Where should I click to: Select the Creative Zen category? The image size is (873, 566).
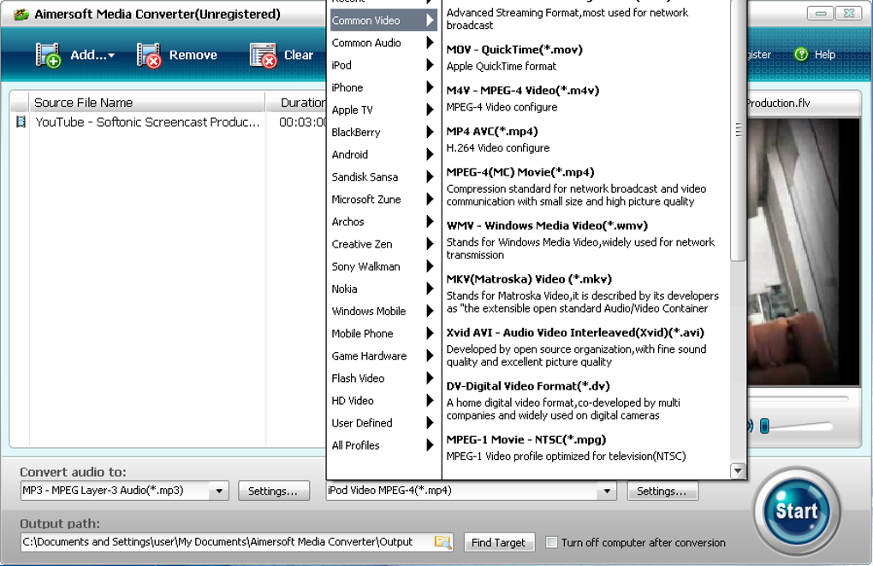click(383, 243)
